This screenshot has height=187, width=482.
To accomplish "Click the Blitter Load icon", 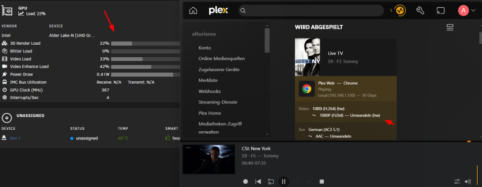I will coord(4,51).
